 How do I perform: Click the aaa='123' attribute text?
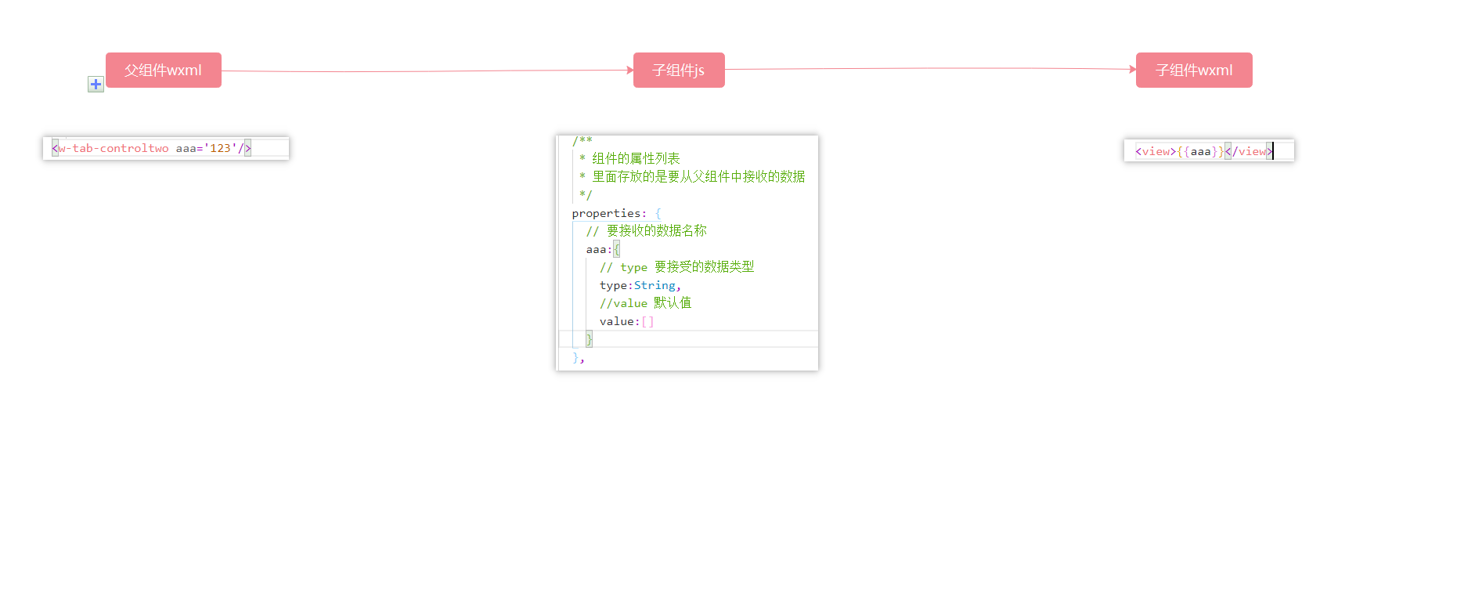point(206,148)
